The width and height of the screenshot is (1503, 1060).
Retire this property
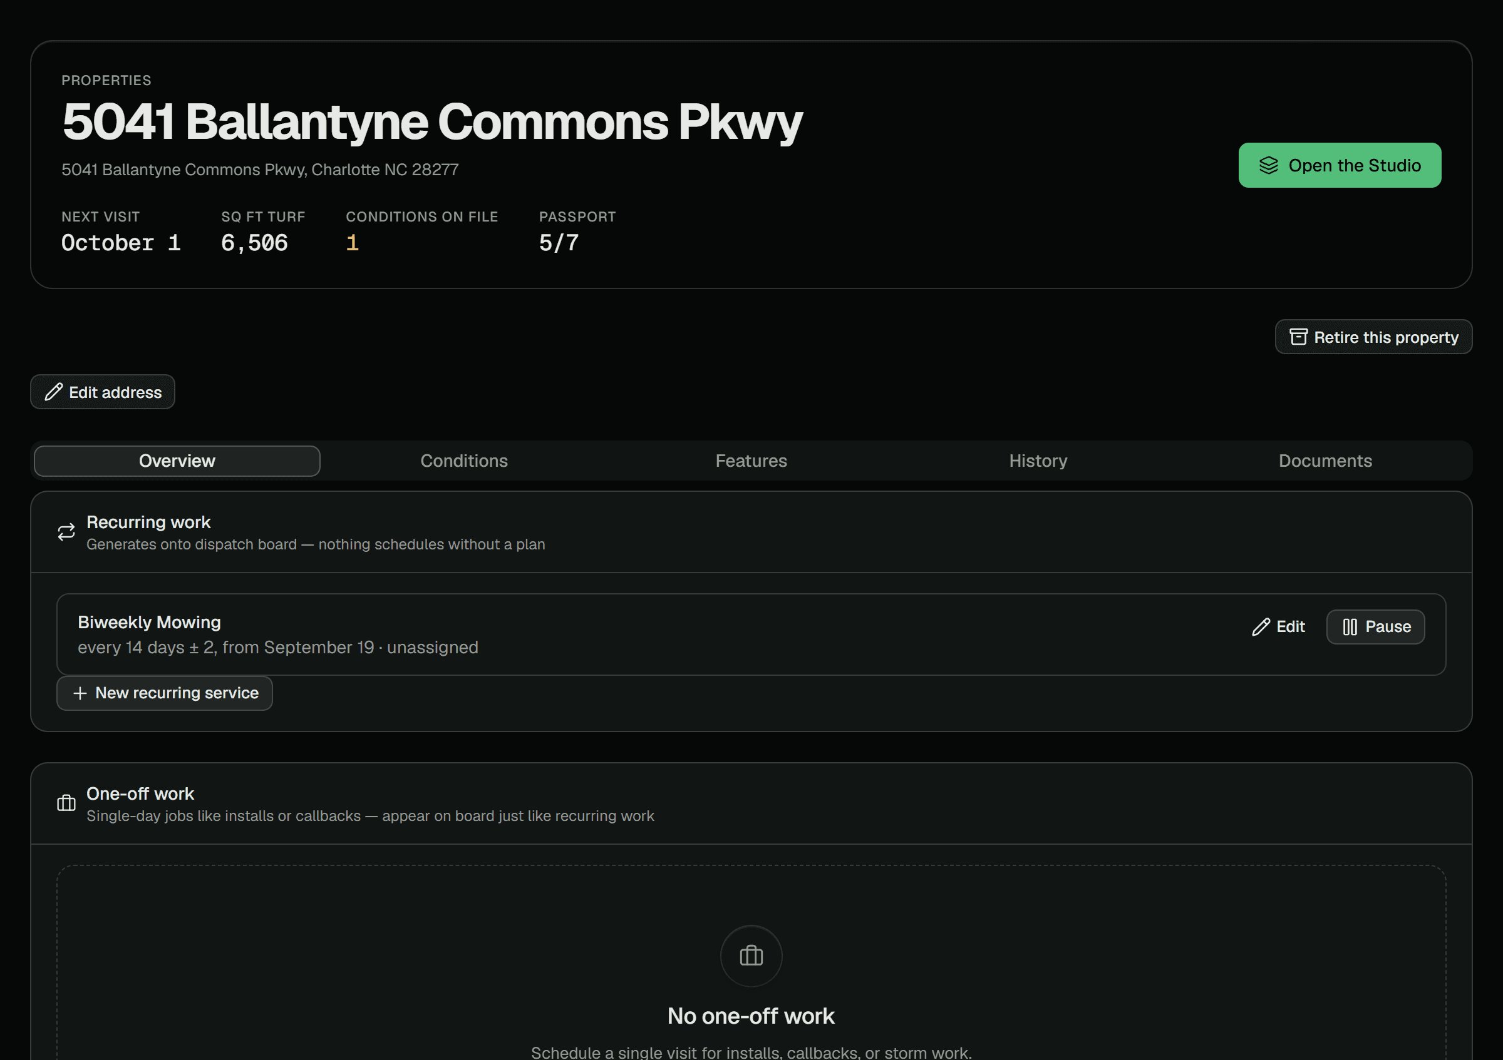click(x=1373, y=337)
